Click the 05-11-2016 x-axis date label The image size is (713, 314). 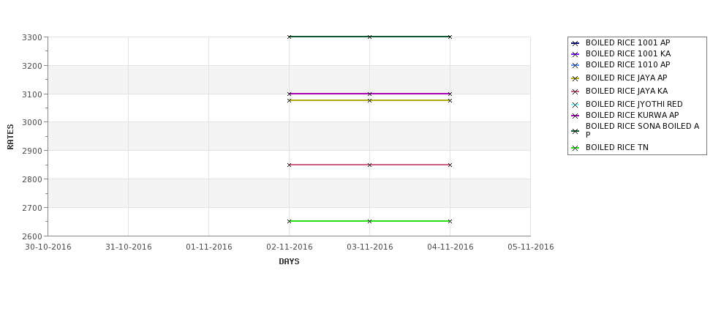[531, 247]
